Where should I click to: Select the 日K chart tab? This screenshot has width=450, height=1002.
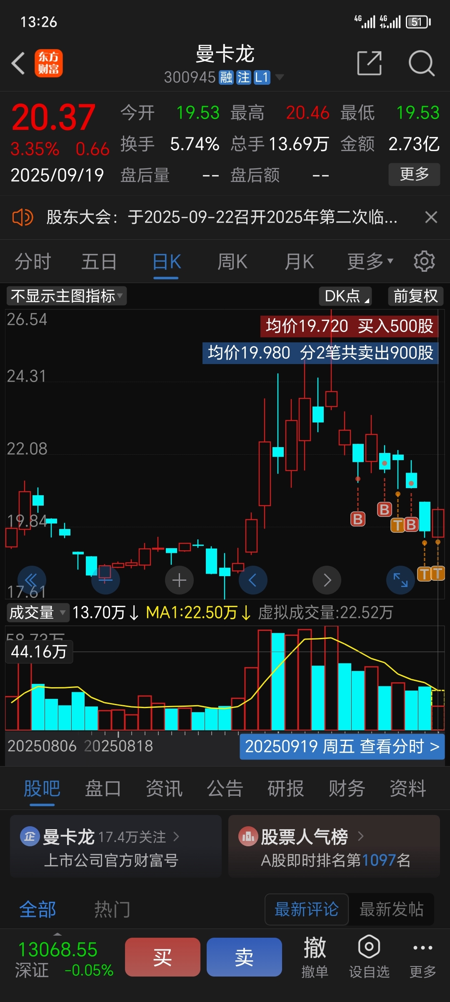pos(167,262)
